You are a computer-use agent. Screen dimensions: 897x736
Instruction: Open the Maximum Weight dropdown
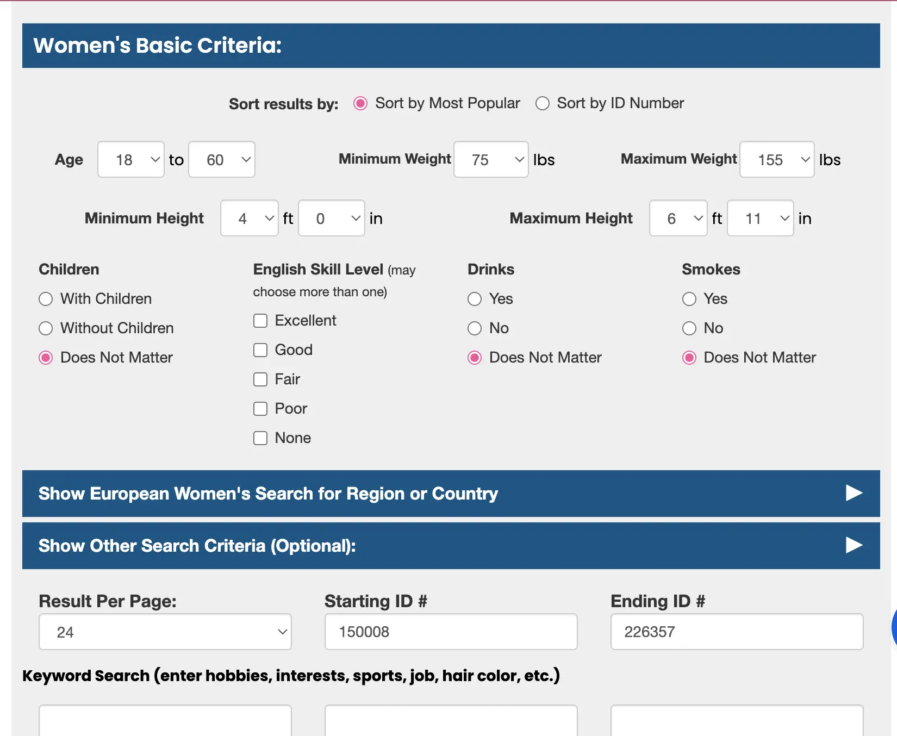click(777, 159)
